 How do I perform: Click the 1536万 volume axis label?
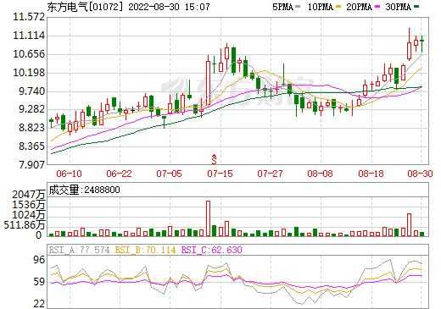[29, 205]
